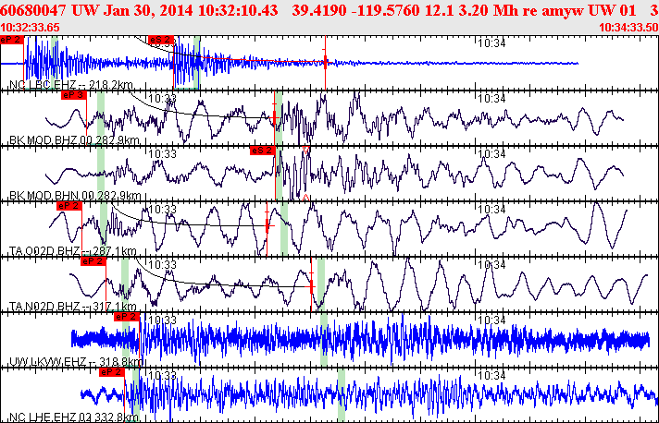Click the window end time 10:34:33.50

(x=628, y=28)
